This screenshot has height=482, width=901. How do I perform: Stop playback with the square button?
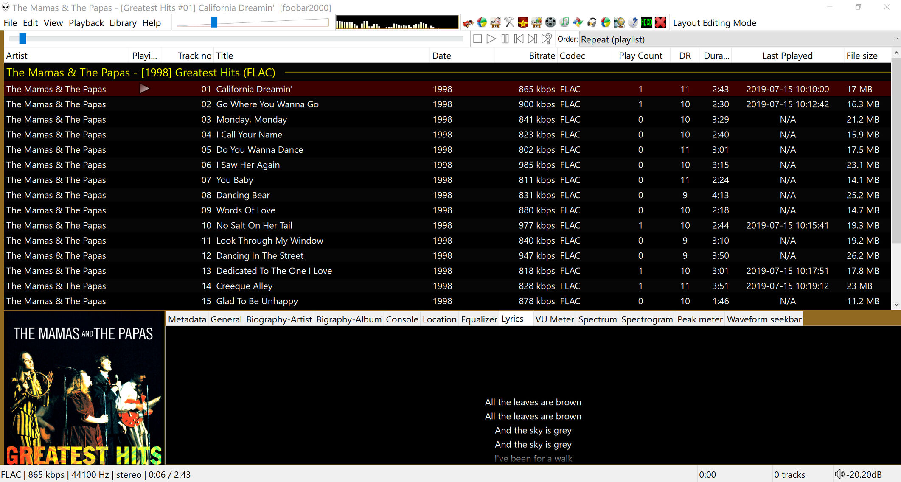(477, 39)
